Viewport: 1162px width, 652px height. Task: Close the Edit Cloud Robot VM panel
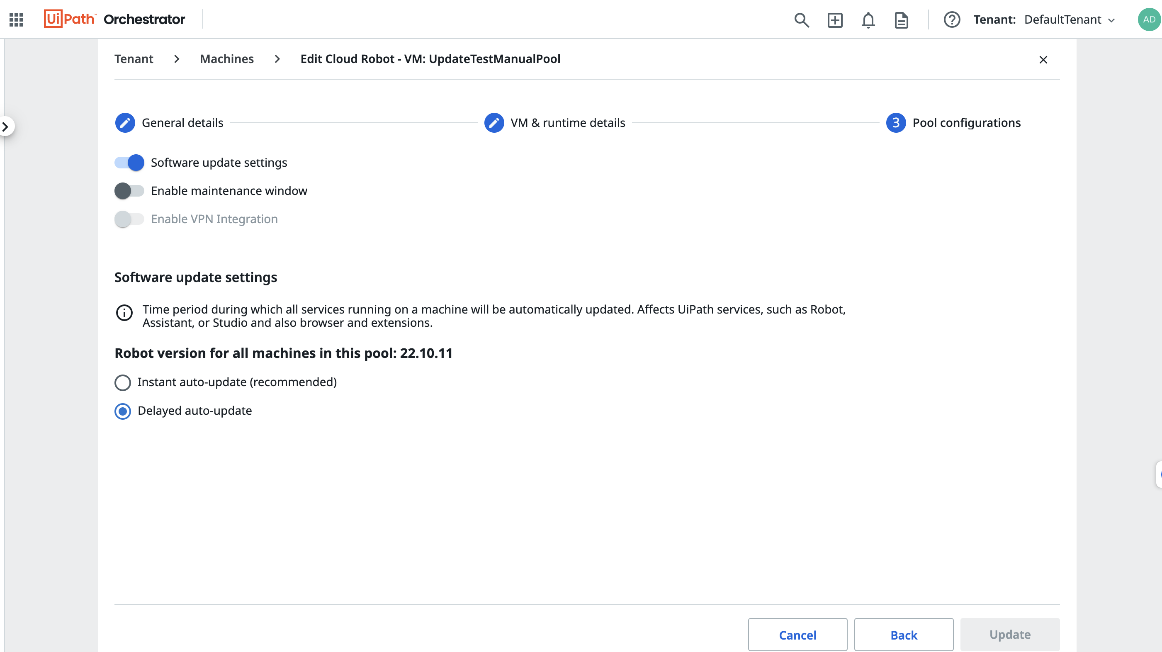[1042, 59]
